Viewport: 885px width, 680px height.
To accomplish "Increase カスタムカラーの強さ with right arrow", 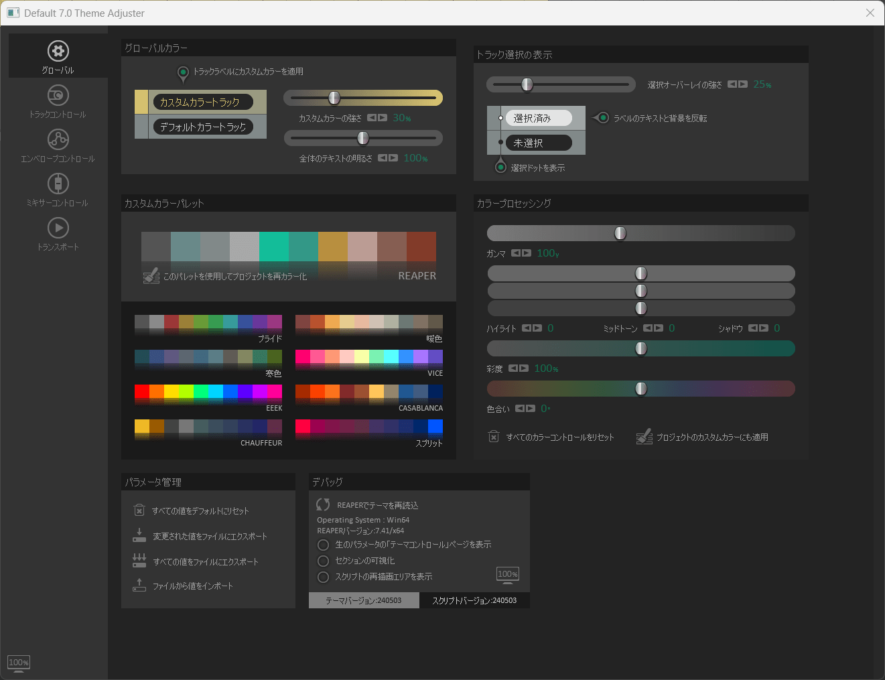I will coord(383,118).
